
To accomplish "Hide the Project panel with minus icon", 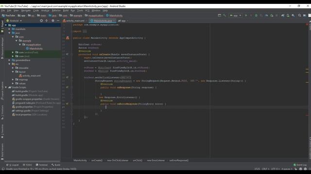I will (x=58, y=20).
